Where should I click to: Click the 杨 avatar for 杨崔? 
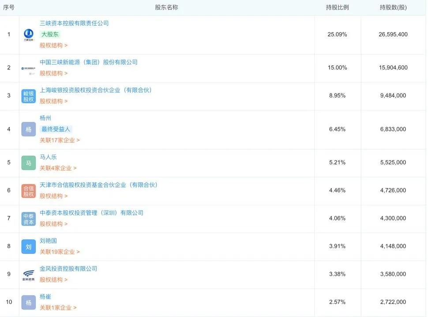tap(29, 302)
